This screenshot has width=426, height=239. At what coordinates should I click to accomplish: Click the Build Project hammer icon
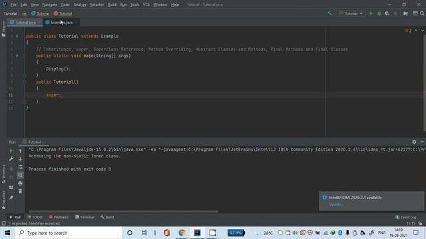[329, 13]
